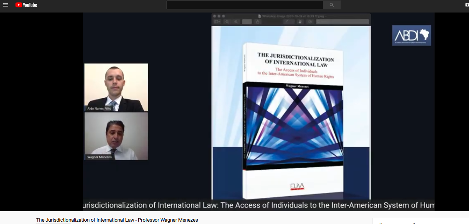Click the highlight pen tool in Preview toolbar
The image size is (469, 224).
coord(289,22)
